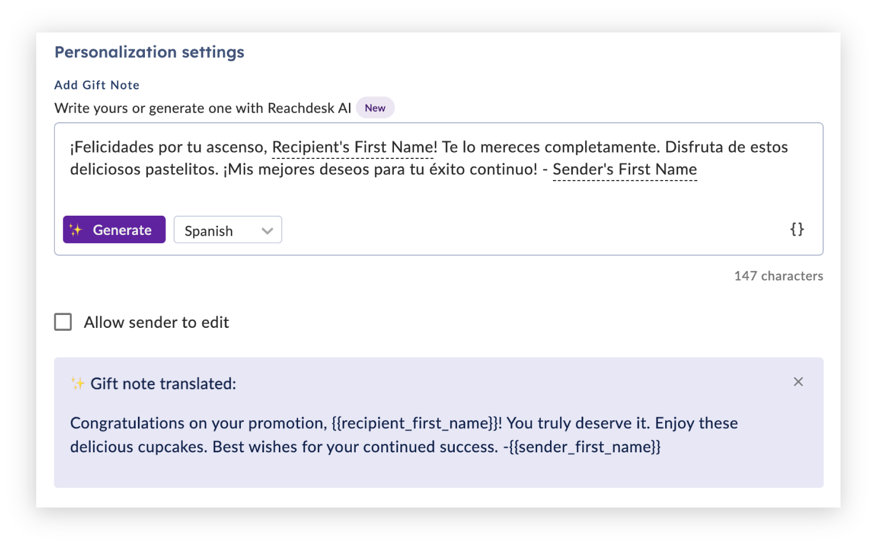Click the Personalization settings heading
875x547 pixels.
click(x=150, y=52)
